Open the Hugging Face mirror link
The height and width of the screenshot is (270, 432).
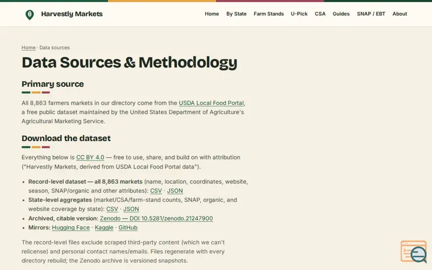coord(71,227)
